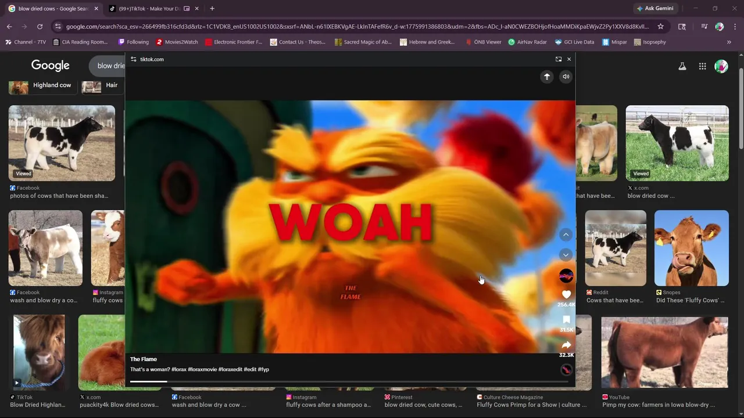
Task: Click the Google logo
Action: point(51,66)
